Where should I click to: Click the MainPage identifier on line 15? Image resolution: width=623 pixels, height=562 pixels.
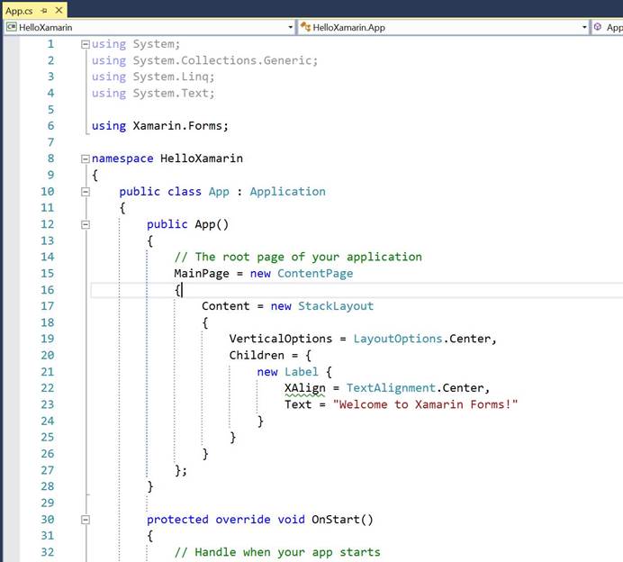tap(202, 274)
